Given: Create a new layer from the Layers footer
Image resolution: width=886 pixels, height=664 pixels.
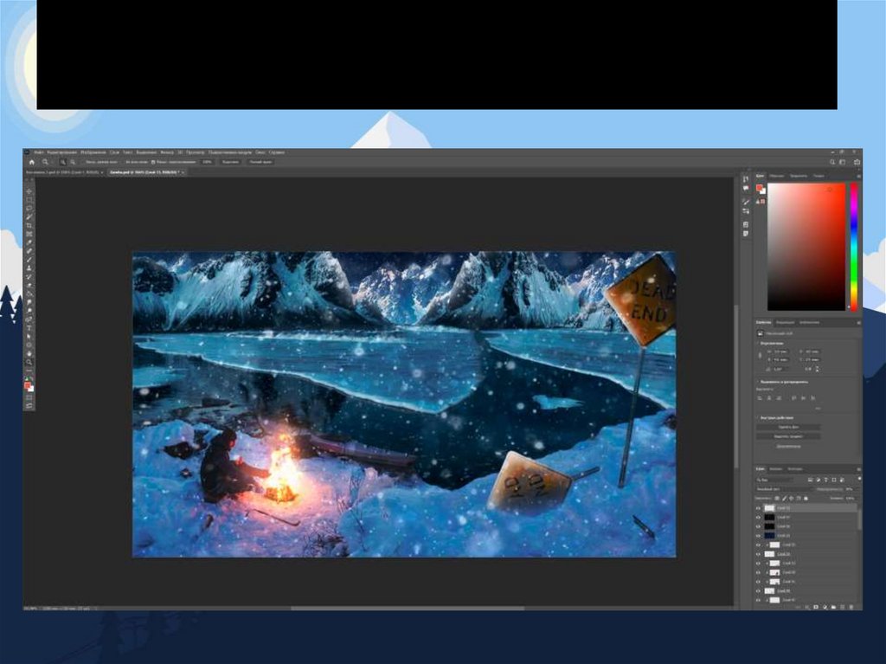Looking at the screenshot, I should (x=842, y=607).
